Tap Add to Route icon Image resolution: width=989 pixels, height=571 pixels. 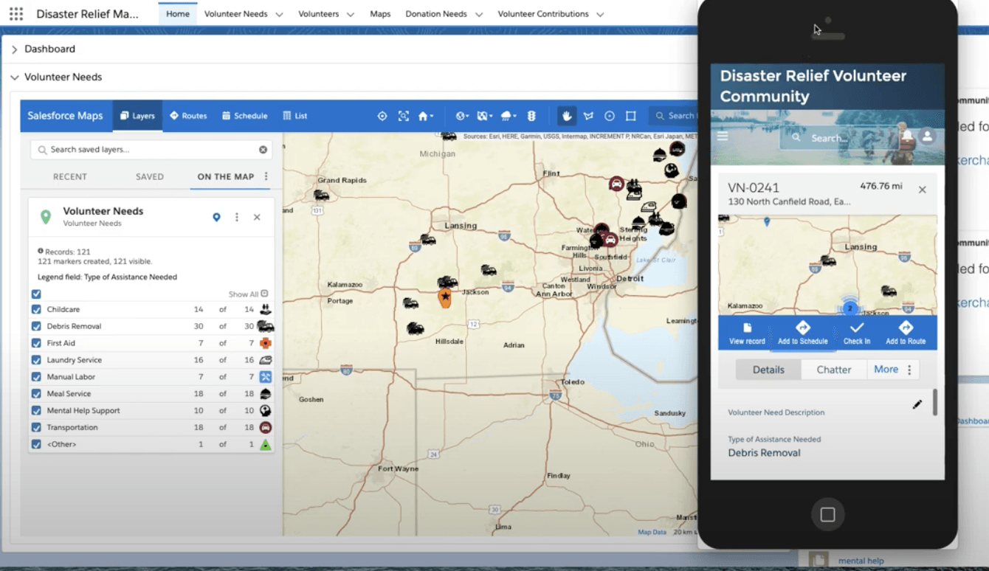(906, 328)
